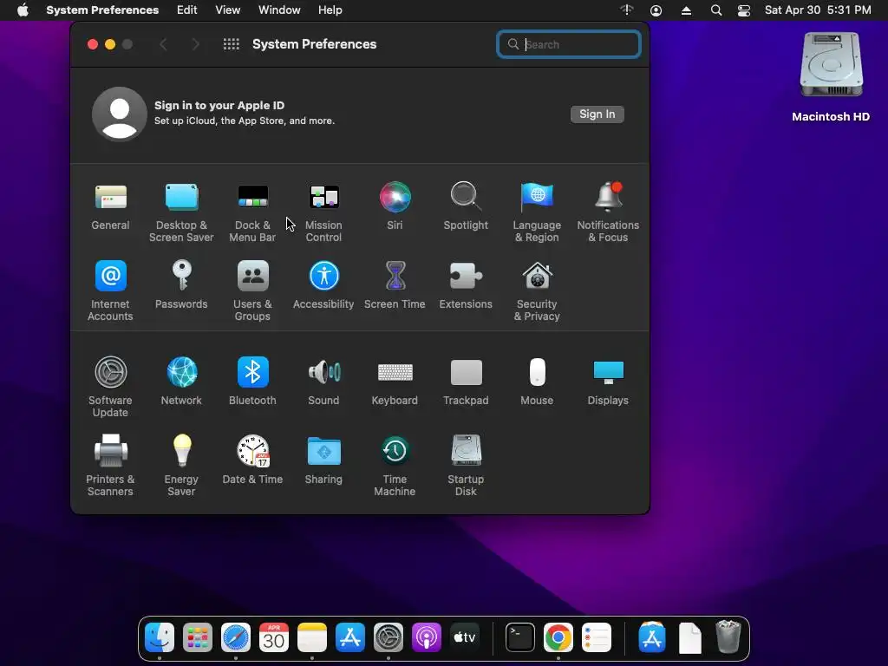888x666 pixels.
Task: Open Software Update pane
Action: tap(110, 387)
